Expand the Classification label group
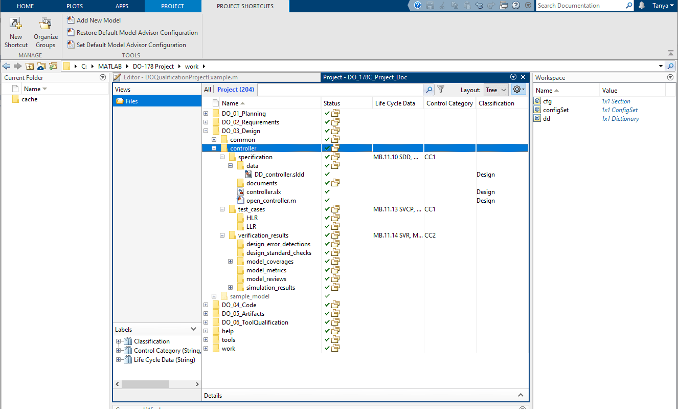This screenshot has width=678, height=409. (118, 341)
